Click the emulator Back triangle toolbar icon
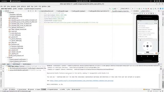This screenshot has width=164, height=92. tap(145, 13)
